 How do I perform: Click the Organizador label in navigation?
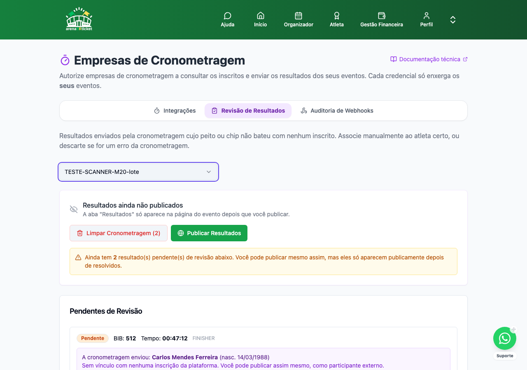point(298,25)
